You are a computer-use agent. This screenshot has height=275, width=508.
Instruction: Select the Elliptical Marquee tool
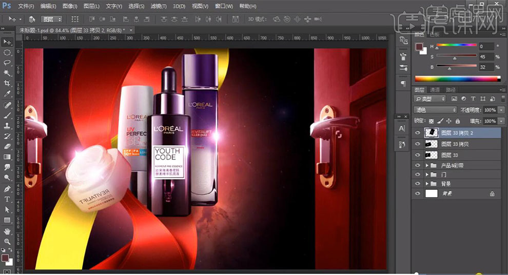tap(7, 52)
